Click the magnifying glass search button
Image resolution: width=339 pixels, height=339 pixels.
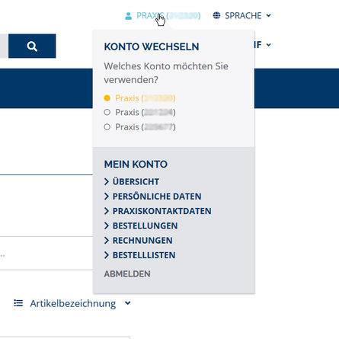pyautogui.click(x=32, y=46)
